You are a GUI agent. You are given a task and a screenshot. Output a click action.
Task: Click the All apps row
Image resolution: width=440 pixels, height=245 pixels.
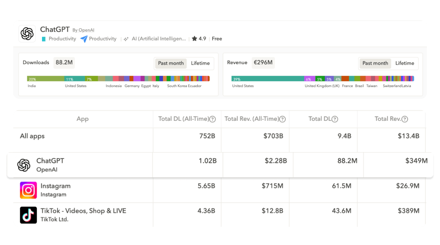[x=32, y=136]
